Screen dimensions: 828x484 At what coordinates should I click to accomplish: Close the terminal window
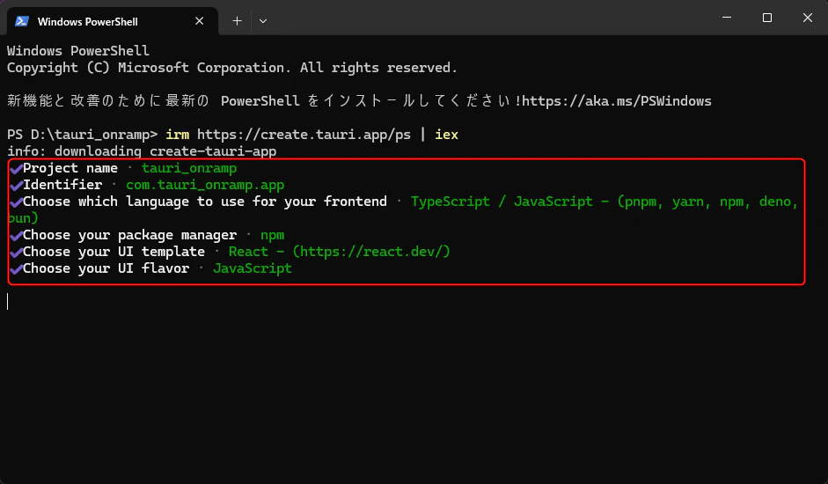coord(808,18)
